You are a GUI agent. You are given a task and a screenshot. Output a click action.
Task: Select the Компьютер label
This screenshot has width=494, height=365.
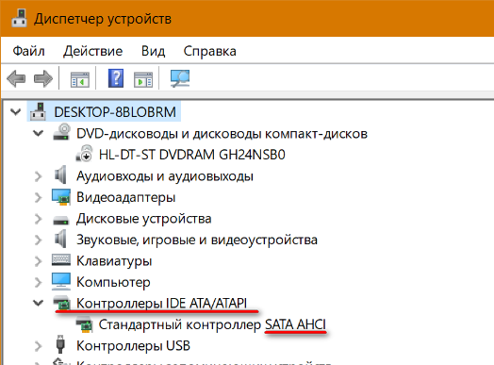coord(113,282)
